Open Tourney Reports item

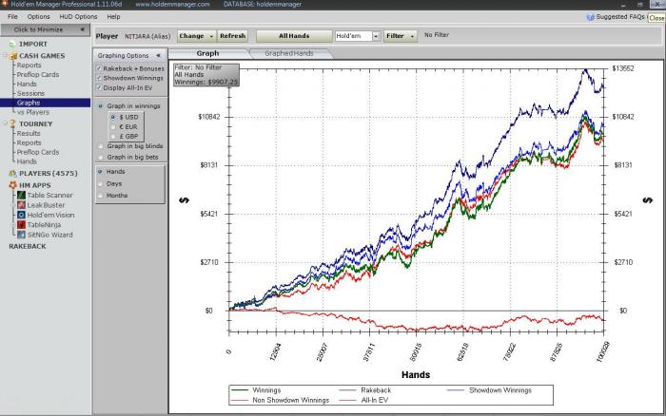29,142
